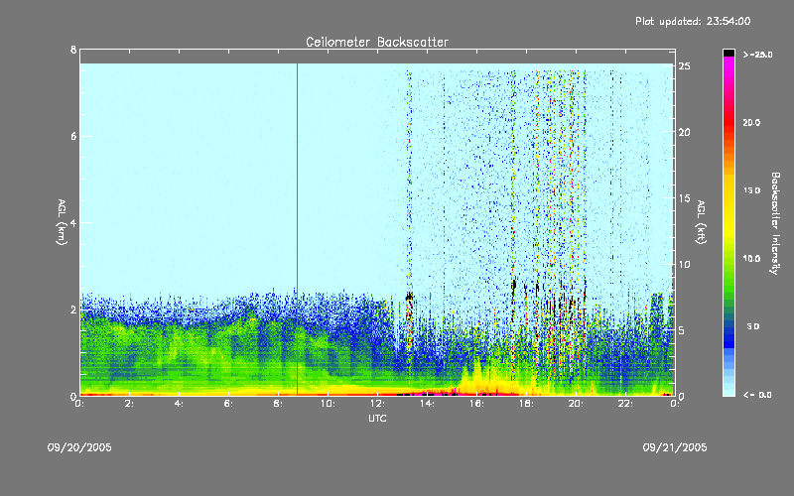Click the yellow band near 15.0 on colorbar
The image size is (794, 496).
point(728,191)
